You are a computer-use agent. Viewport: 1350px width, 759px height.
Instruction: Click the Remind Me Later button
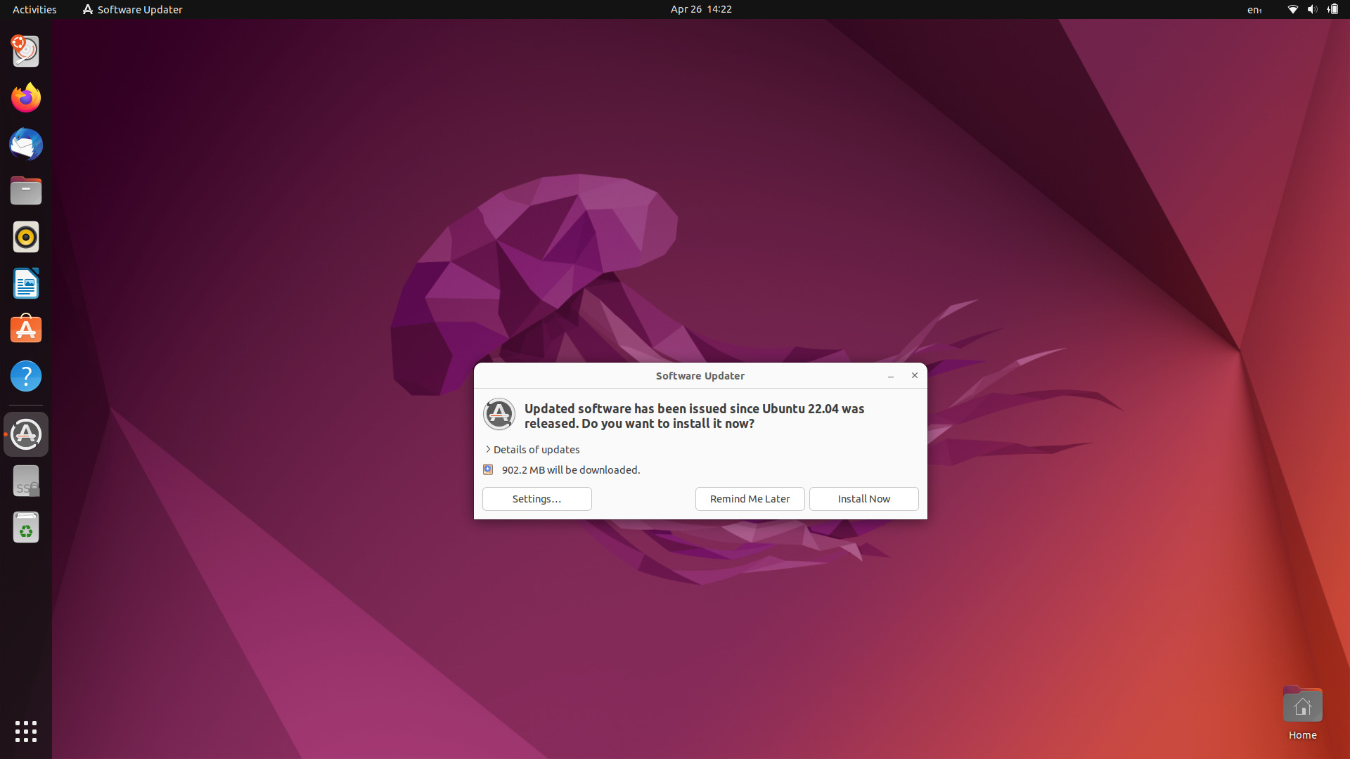point(750,499)
